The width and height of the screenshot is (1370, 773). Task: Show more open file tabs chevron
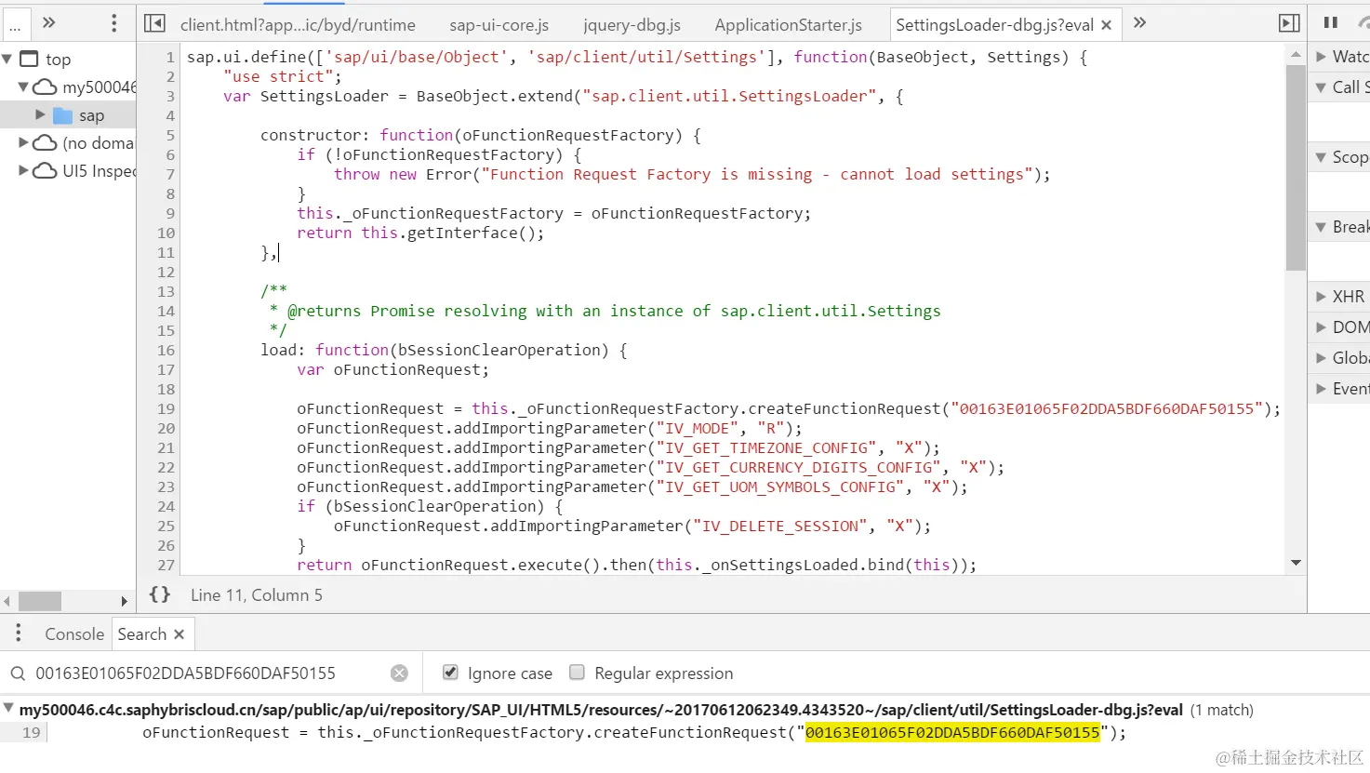point(1139,23)
